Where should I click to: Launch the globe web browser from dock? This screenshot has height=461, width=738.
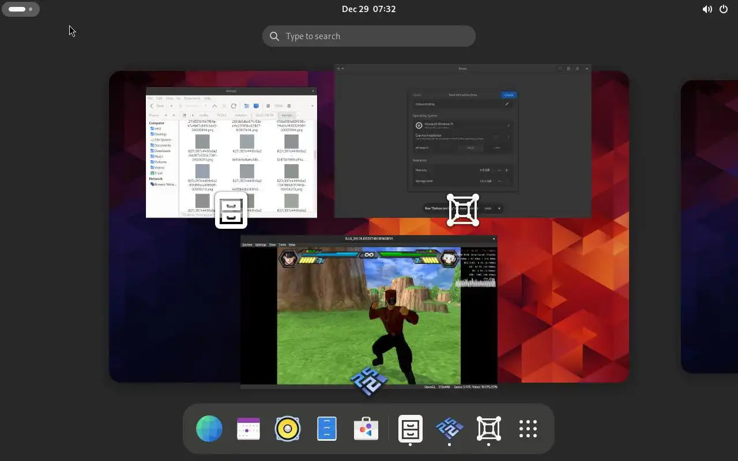[x=209, y=429]
